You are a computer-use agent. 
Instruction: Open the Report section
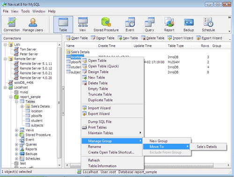click(x=169, y=24)
